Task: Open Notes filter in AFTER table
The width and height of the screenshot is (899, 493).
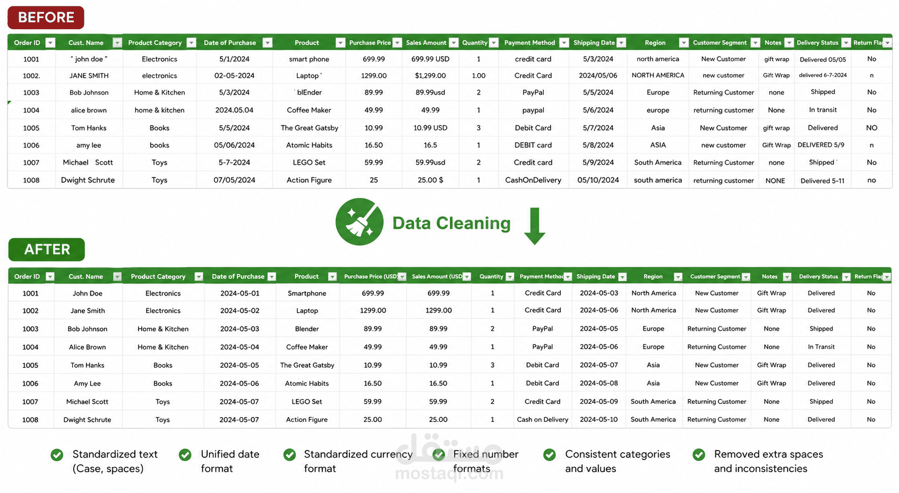Action: pos(787,276)
